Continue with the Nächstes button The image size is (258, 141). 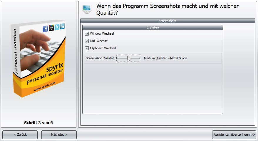tap(59, 135)
